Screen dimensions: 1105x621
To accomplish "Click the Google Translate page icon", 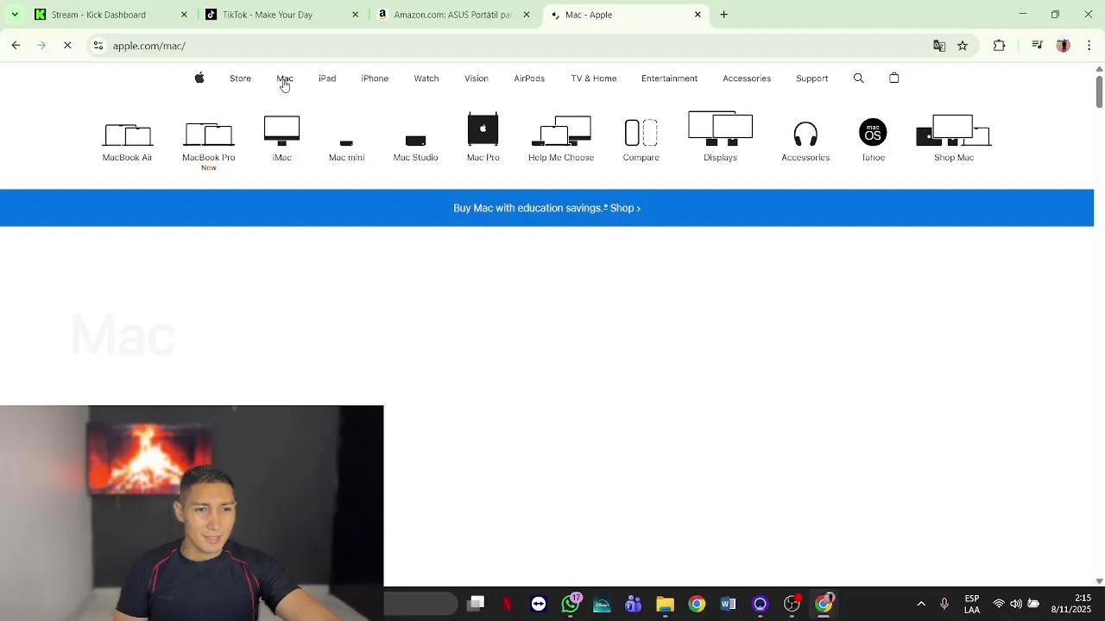I will pos(939,46).
